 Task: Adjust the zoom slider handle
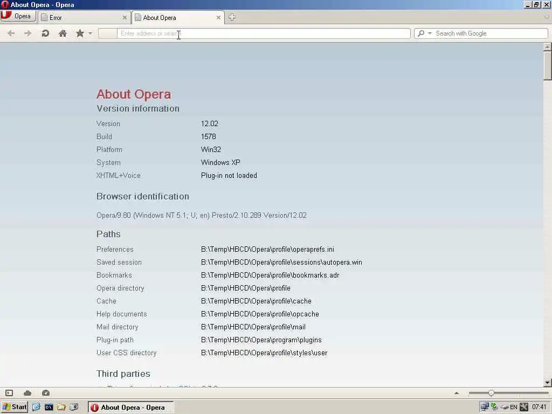click(x=491, y=393)
